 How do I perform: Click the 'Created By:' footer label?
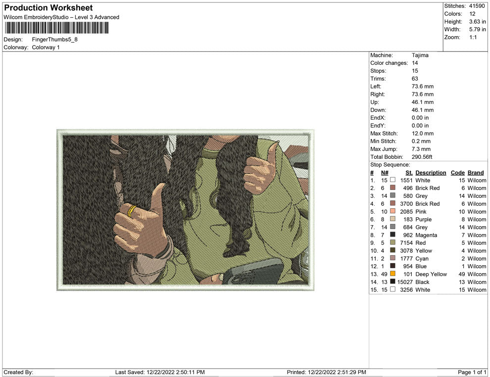click(18, 372)
